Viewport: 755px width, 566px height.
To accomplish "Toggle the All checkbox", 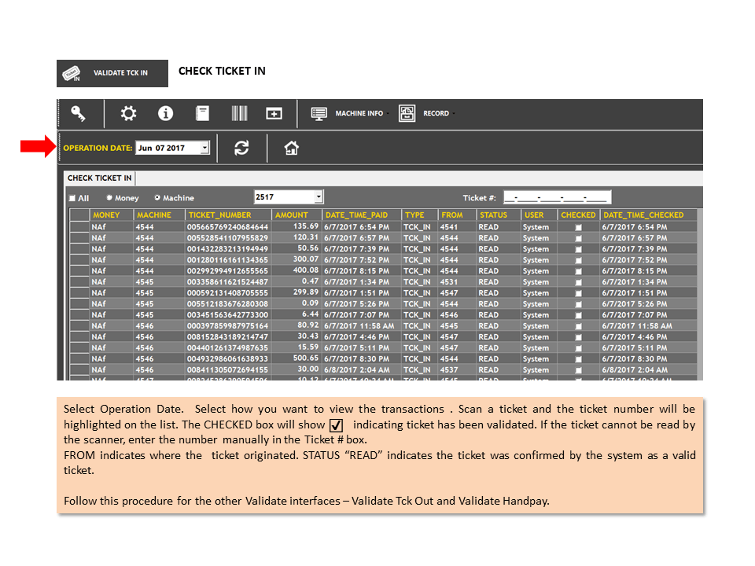I will 72,198.
